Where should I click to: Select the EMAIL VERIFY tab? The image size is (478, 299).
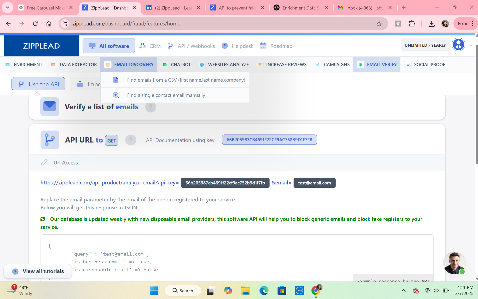[377, 64]
